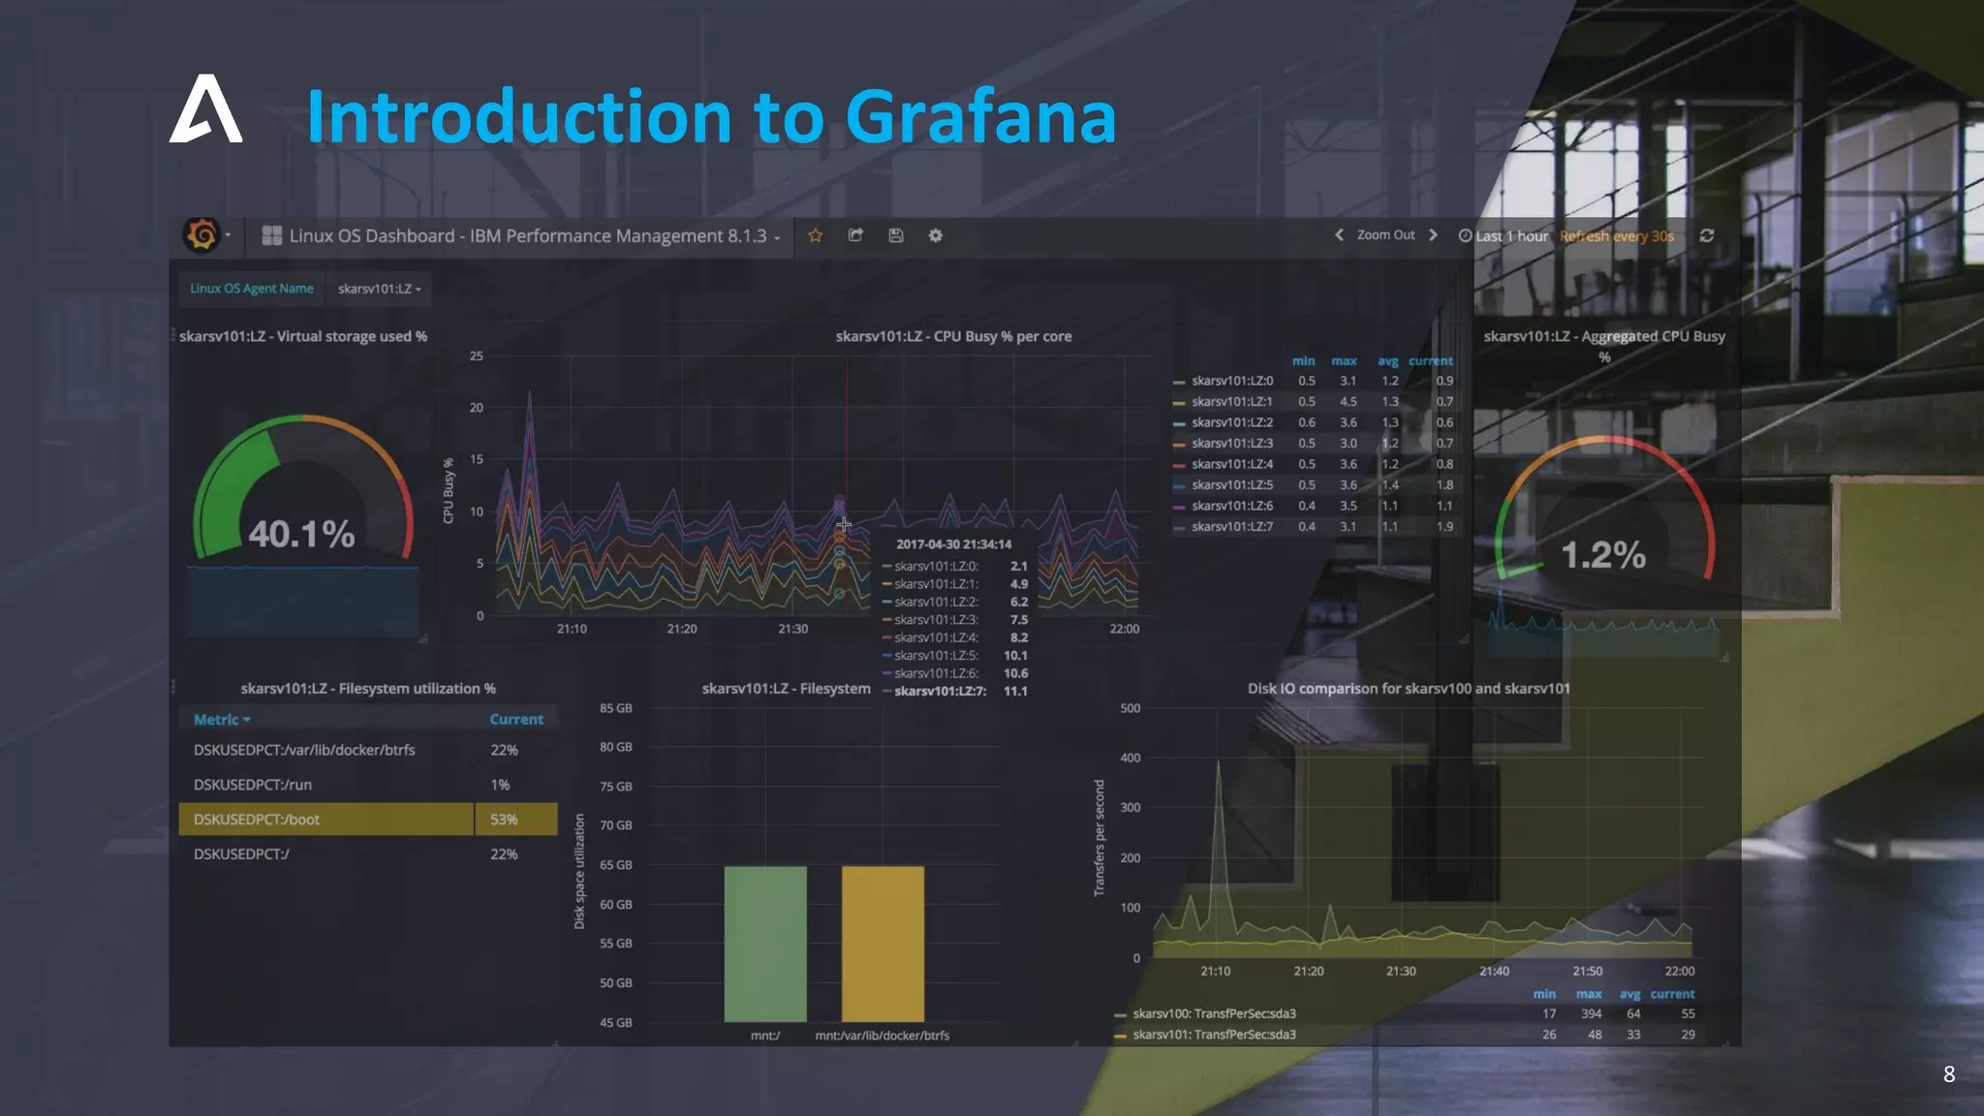Click the Zoom Out button
Image resolution: width=1984 pixels, height=1116 pixels.
[1385, 235]
